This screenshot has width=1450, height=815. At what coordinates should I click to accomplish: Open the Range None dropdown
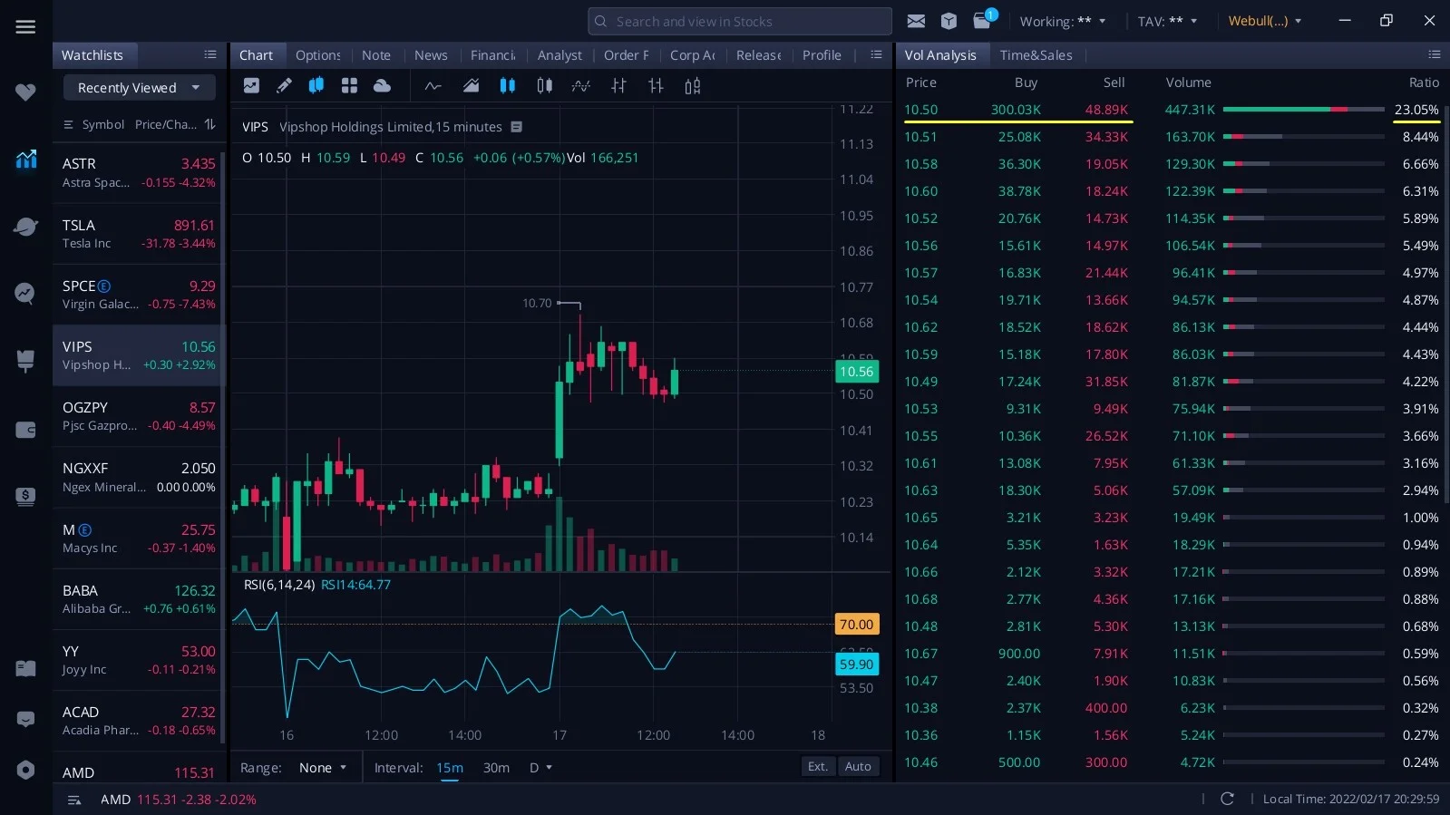pyautogui.click(x=323, y=768)
